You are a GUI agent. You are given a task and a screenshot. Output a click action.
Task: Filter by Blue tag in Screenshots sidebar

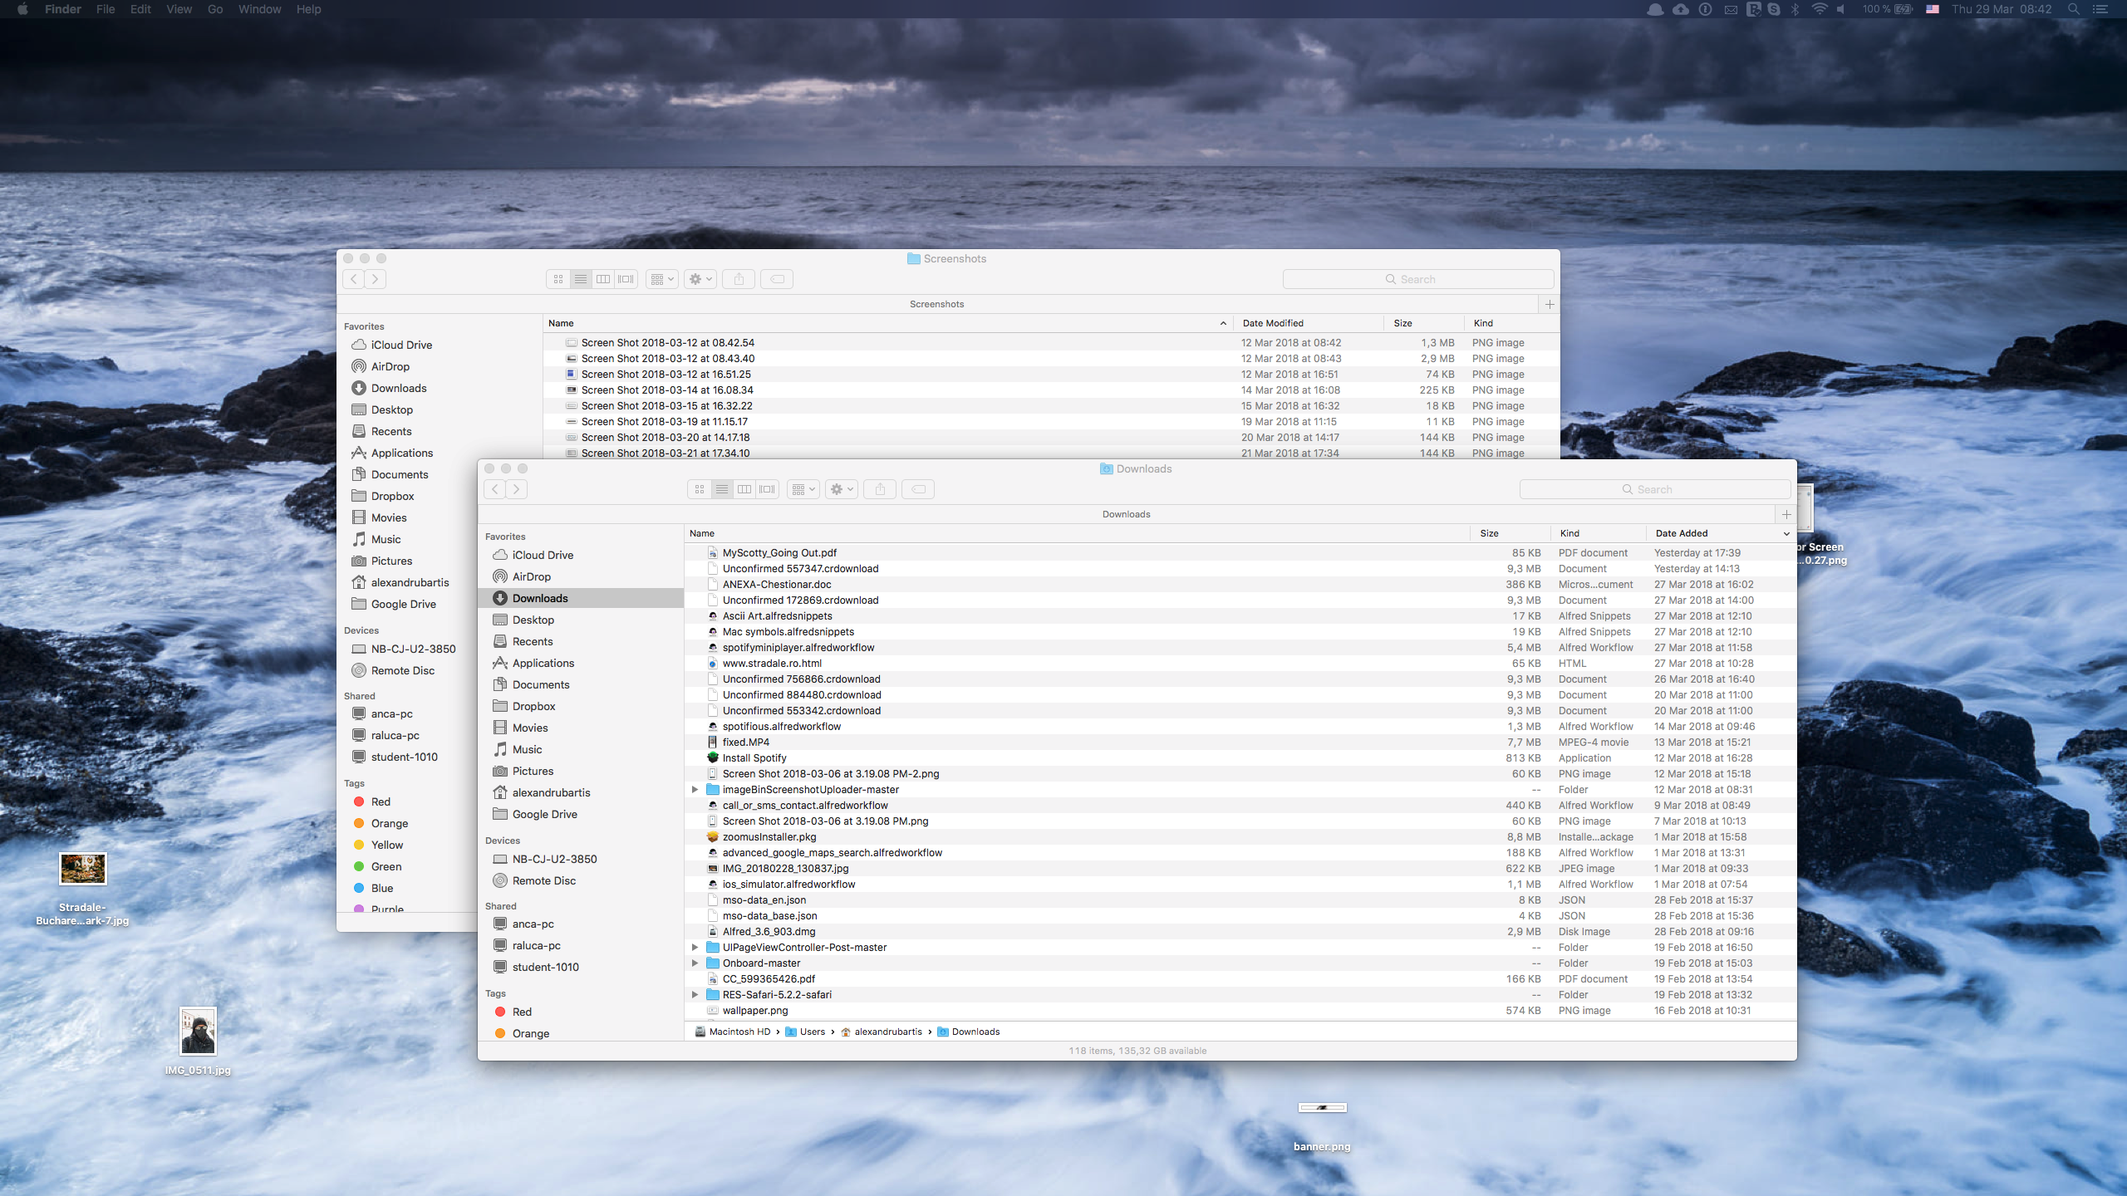click(x=407, y=888)
